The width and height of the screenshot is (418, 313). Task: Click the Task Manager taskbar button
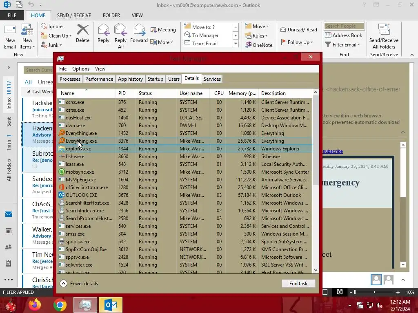(85, 305)
